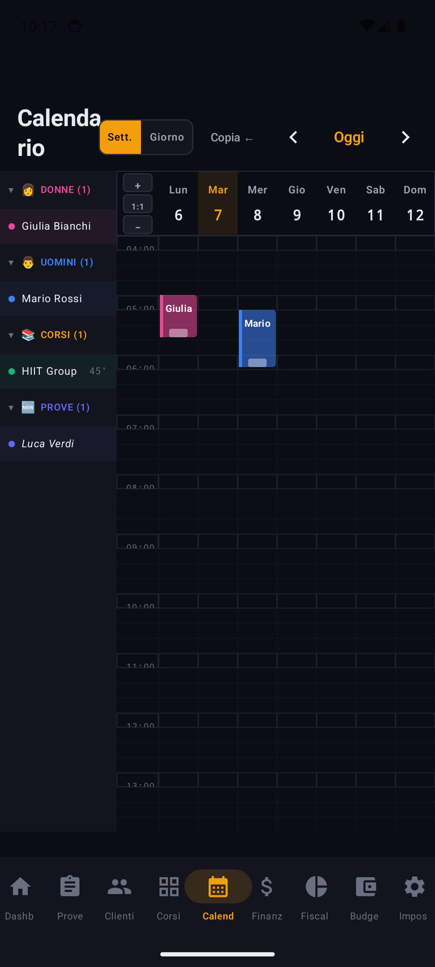Screen dimensions: 435x967
Task: Click Mario Rossi's blue color dot
Action: [x=12, y=299]
